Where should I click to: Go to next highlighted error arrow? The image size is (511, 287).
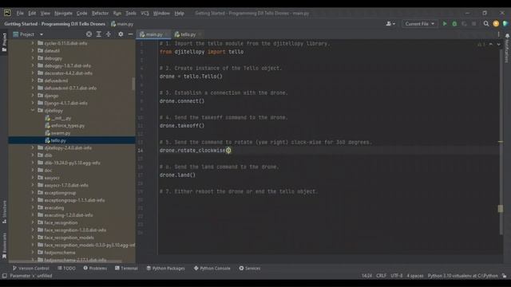pyautogui.click(x=498, y=44)
